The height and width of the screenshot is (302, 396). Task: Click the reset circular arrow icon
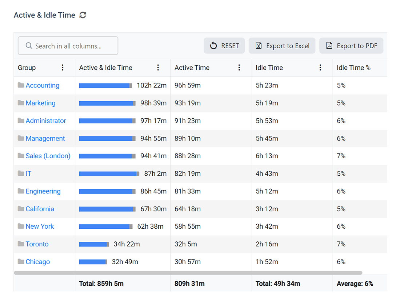214,46
